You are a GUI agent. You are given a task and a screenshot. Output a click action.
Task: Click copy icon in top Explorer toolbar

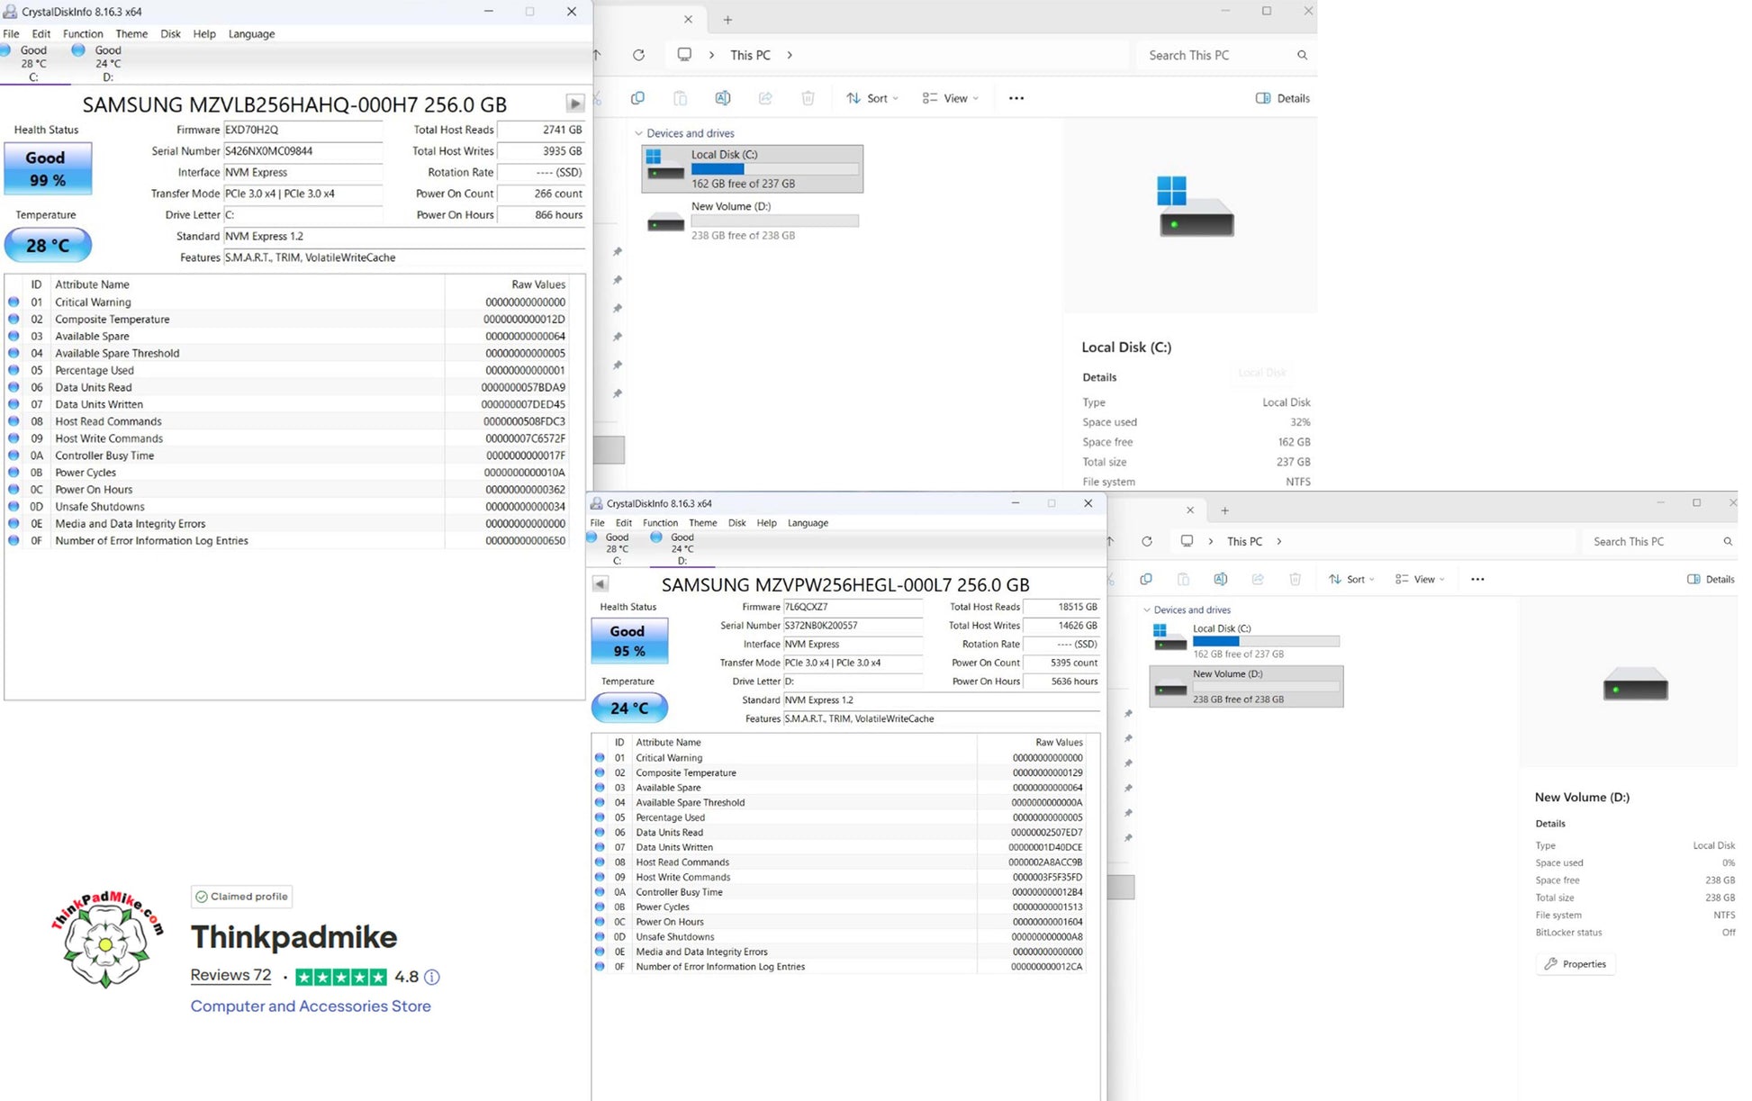[637, 98]
